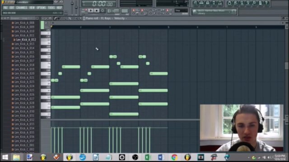Screen dimensions: 289x162
Task: Click the magnifier icon in top toolbar
Action: pyautogui.click(x=254, y=3)
